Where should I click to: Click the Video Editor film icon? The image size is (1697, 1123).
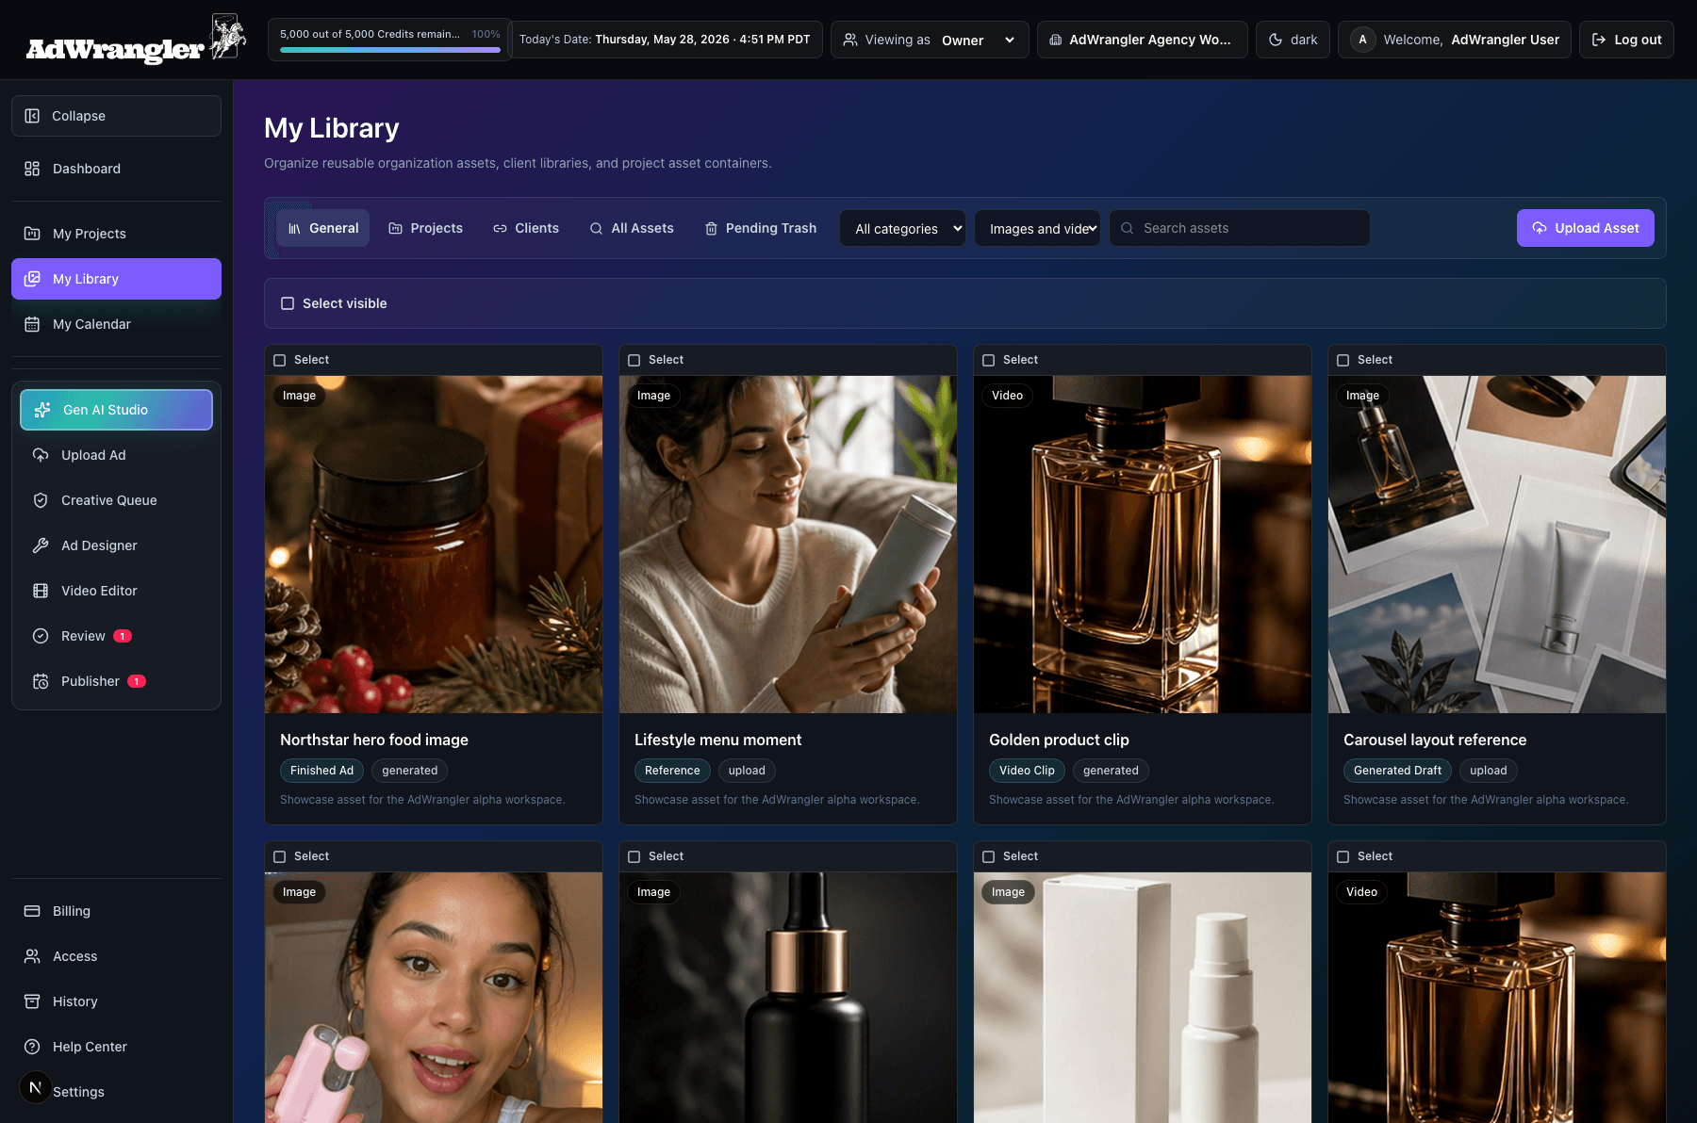pos(41,591)
